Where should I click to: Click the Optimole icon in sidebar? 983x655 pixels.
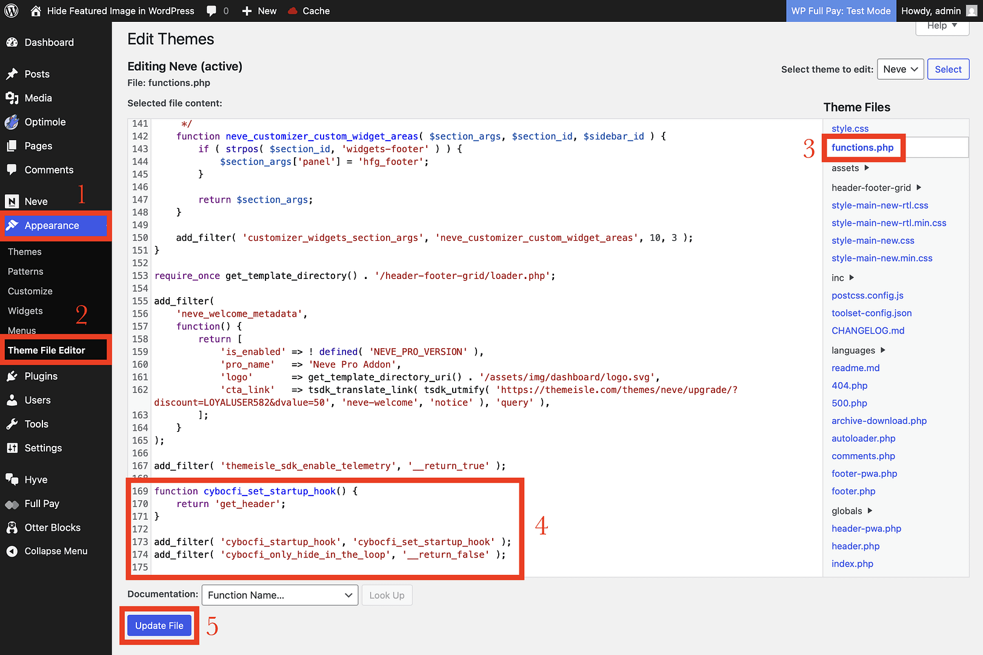click(x=12, y=122)
